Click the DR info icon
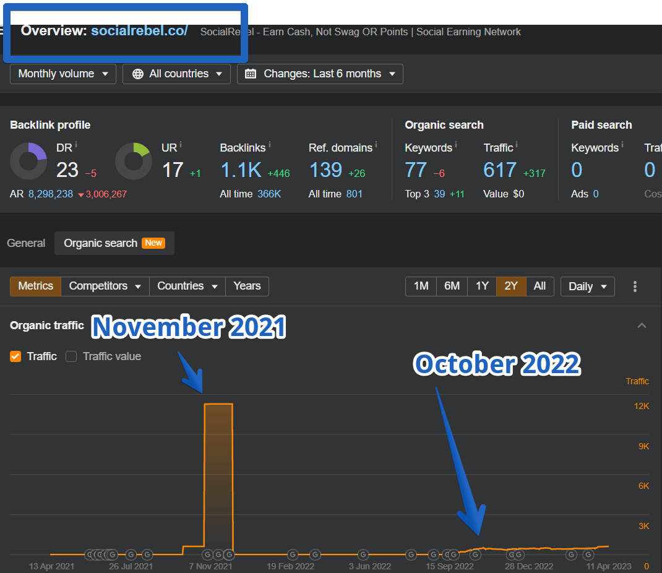This screenshot has height=573, width=662. tap(76, 145)
